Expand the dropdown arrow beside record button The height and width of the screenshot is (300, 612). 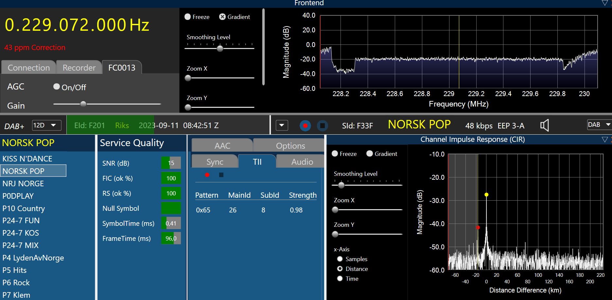point(282,125)
